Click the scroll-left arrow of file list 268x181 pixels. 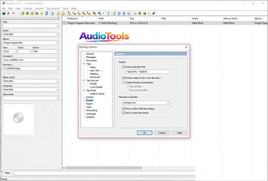(x=64, y=168)
